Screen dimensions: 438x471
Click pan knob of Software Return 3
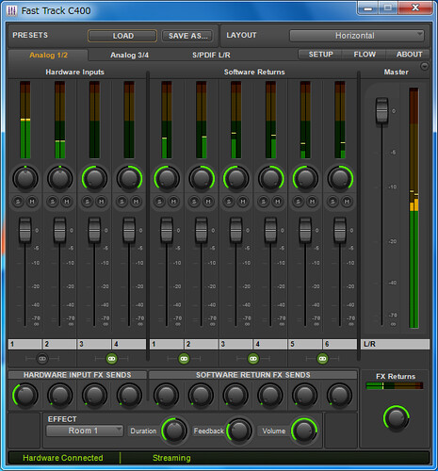[236, 178]
